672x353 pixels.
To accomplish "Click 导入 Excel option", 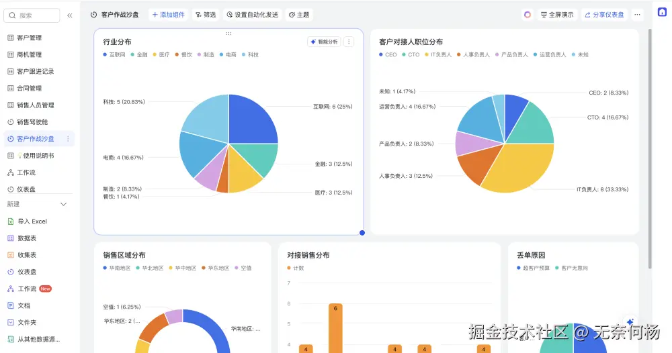I will pyautogui.click(x=32, y=221).
